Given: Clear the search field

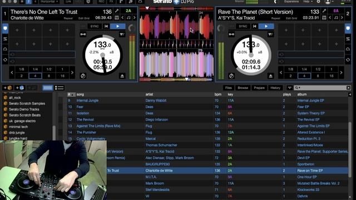Looking at the screenshot, I should tap(348, 88).
